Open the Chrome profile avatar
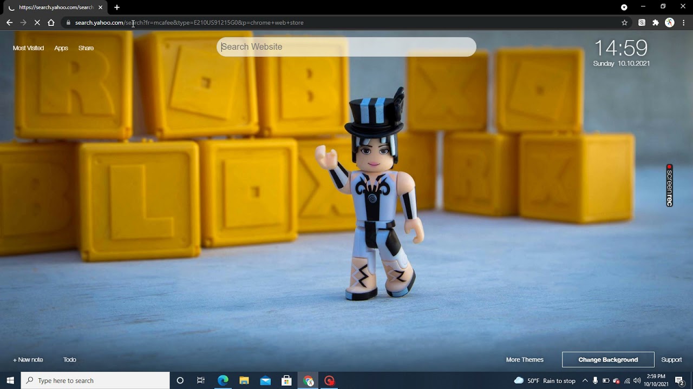 click(x=670, y=23)
